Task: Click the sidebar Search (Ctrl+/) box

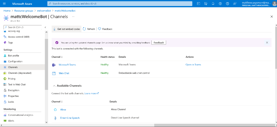Action: (23, 27)
